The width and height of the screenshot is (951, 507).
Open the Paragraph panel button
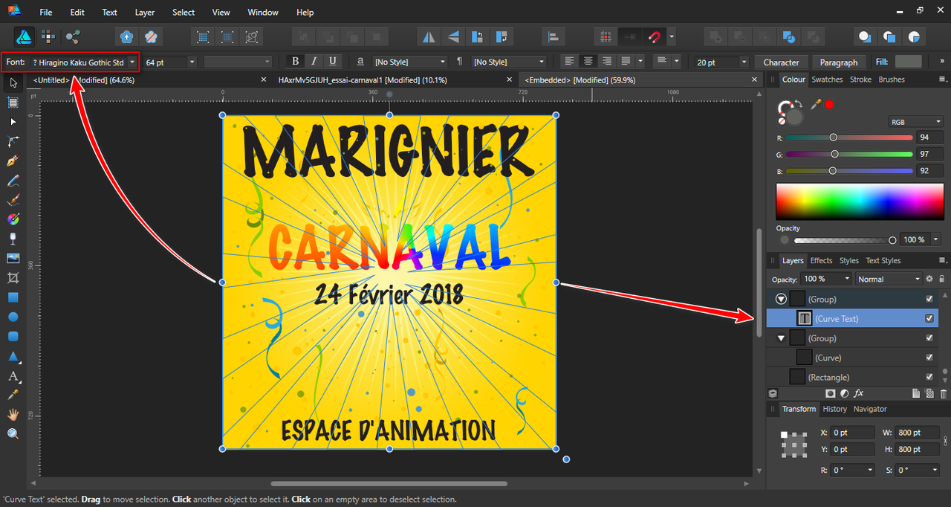point(839,62)
